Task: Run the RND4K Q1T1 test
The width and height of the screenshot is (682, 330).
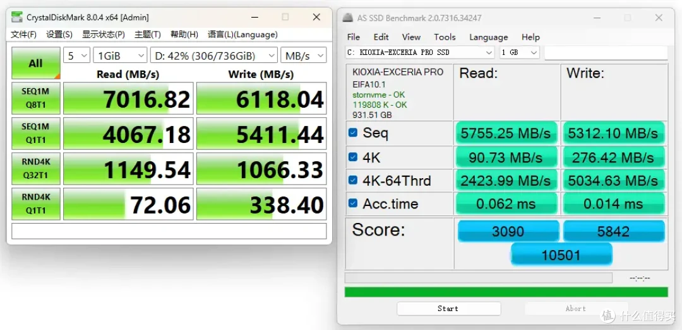Action: point(35,204)
